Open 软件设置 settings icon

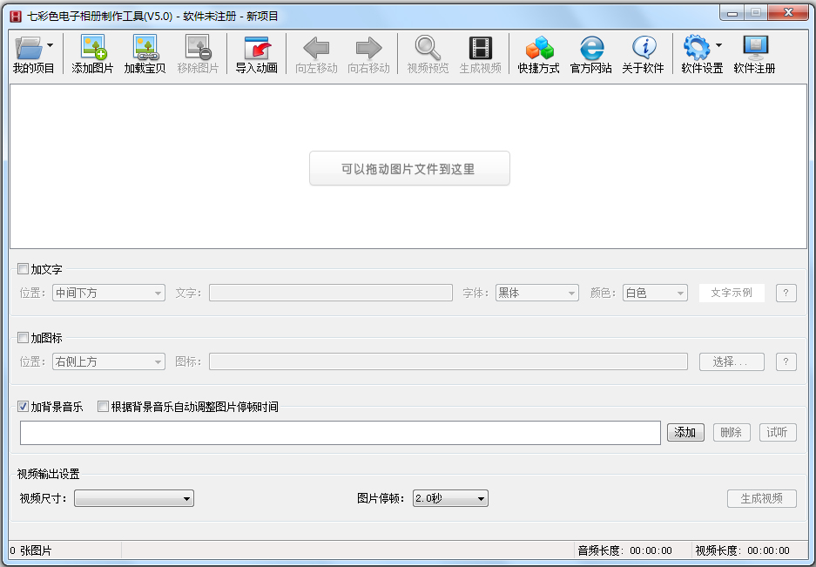[696, 54]
